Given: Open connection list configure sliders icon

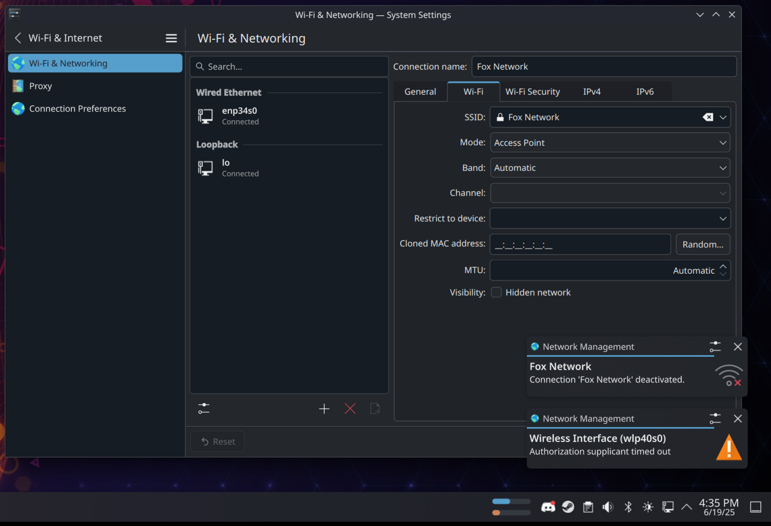Looking at the screenshot, I should coord(204,408).
